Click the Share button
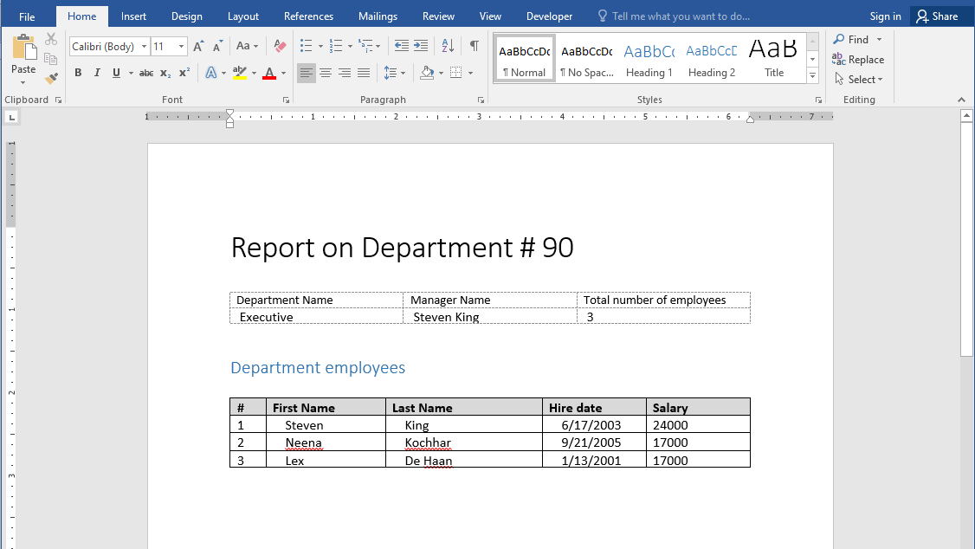This screenshot has height=549, width=975. click(937, 16)
